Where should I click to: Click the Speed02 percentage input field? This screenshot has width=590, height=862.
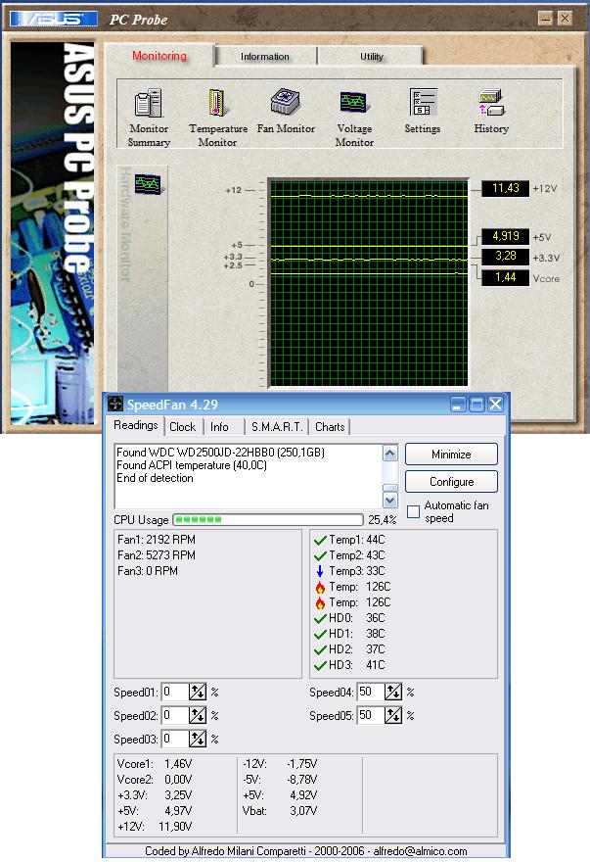(x=175, y=715)
